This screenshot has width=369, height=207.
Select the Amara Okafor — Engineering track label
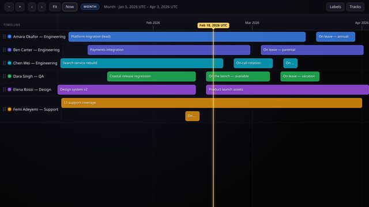pos(39,37)
